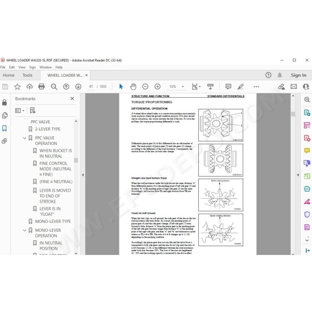Open the File menu
The width and height of the screenshot is (312, 312).
[3, 67]
